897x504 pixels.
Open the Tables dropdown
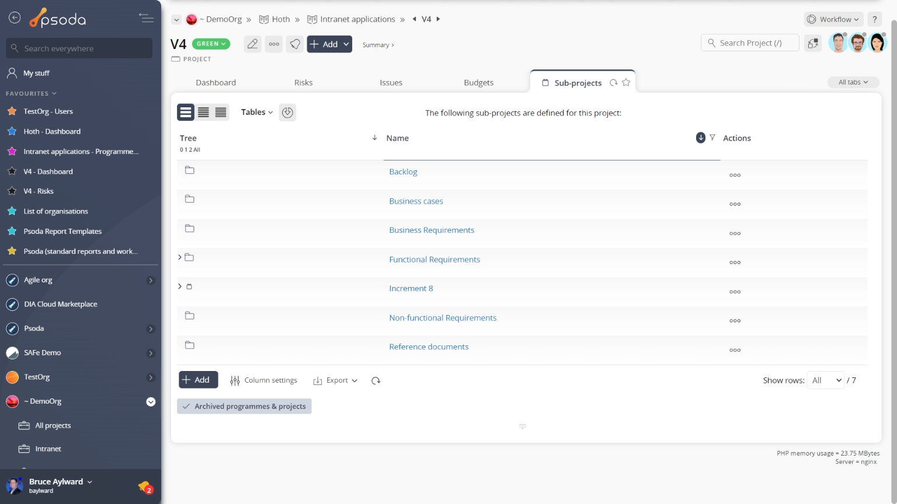tap(257, 112)
